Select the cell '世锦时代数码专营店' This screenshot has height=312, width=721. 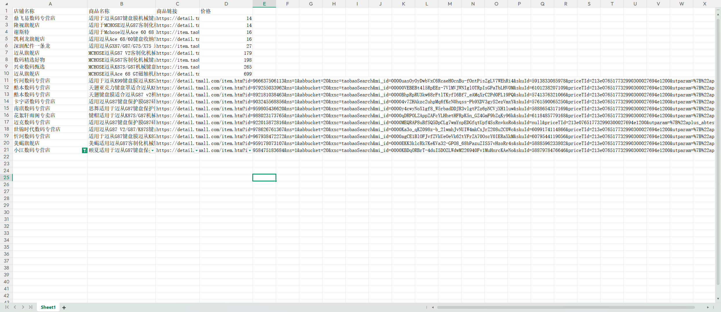[50, 129]
